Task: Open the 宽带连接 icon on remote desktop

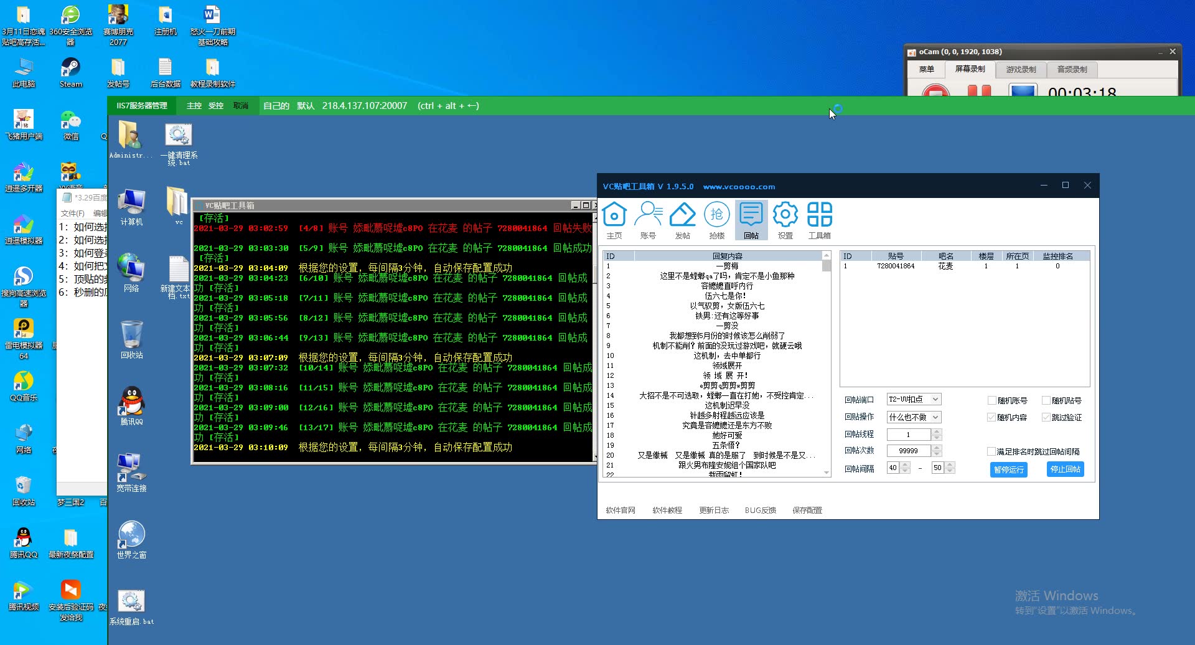Action: (131, 473)
